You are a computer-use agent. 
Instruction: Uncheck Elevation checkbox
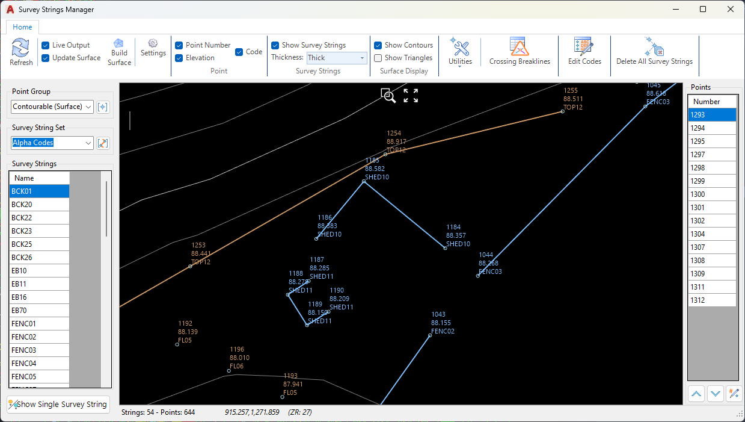pyautogui.click(x=179, y=58)
